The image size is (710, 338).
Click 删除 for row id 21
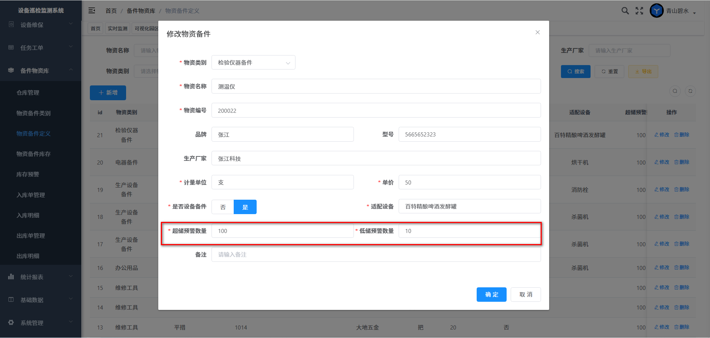coord(682,135)
